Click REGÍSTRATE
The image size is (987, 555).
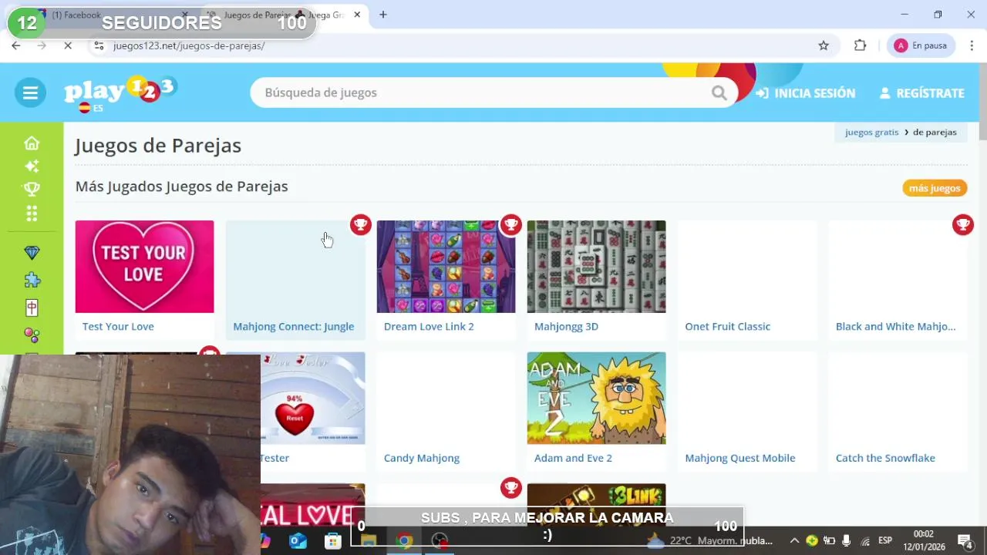[922, 93]
